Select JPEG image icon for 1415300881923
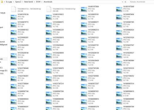Image resolution: width=154 pixels, height=110 pixels. [x=14, y=32]
